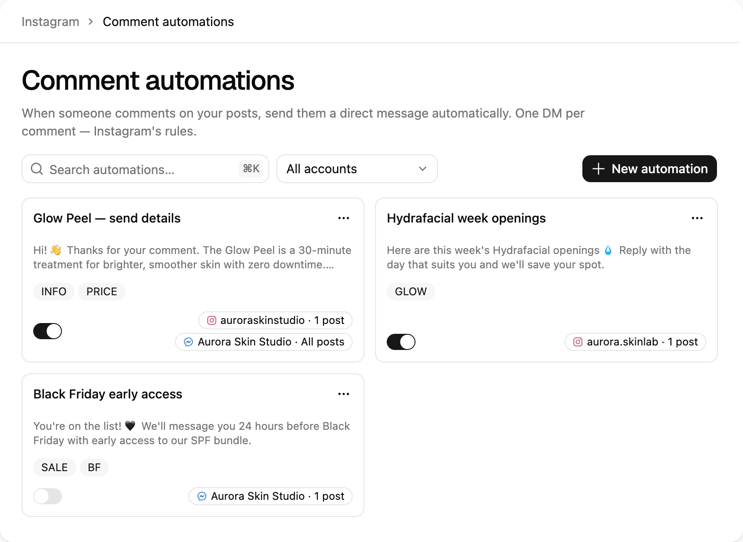Click the Instagram icon in aurora.skinlab chip
The image size is (743, 542).
click(578, 342)
